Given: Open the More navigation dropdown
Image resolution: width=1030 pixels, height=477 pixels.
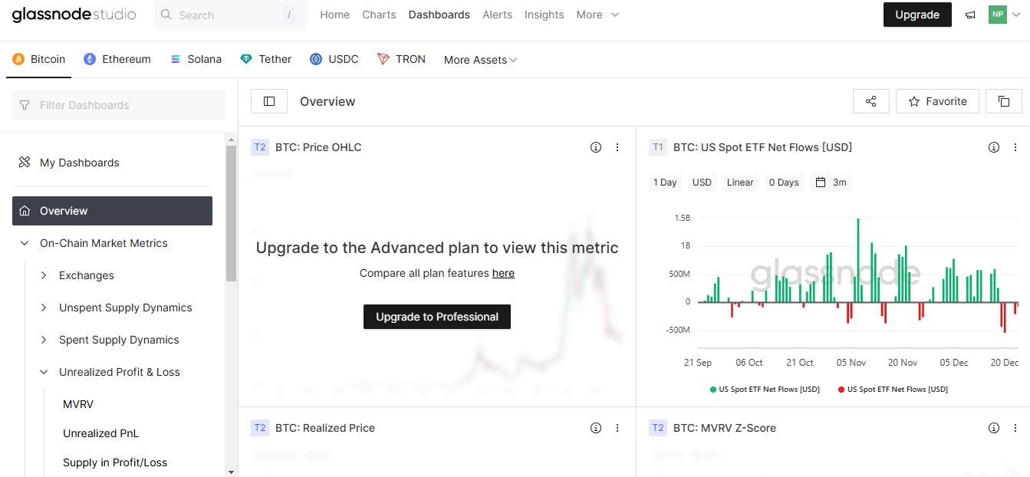Looking at the screenshot, I should 598,15.
